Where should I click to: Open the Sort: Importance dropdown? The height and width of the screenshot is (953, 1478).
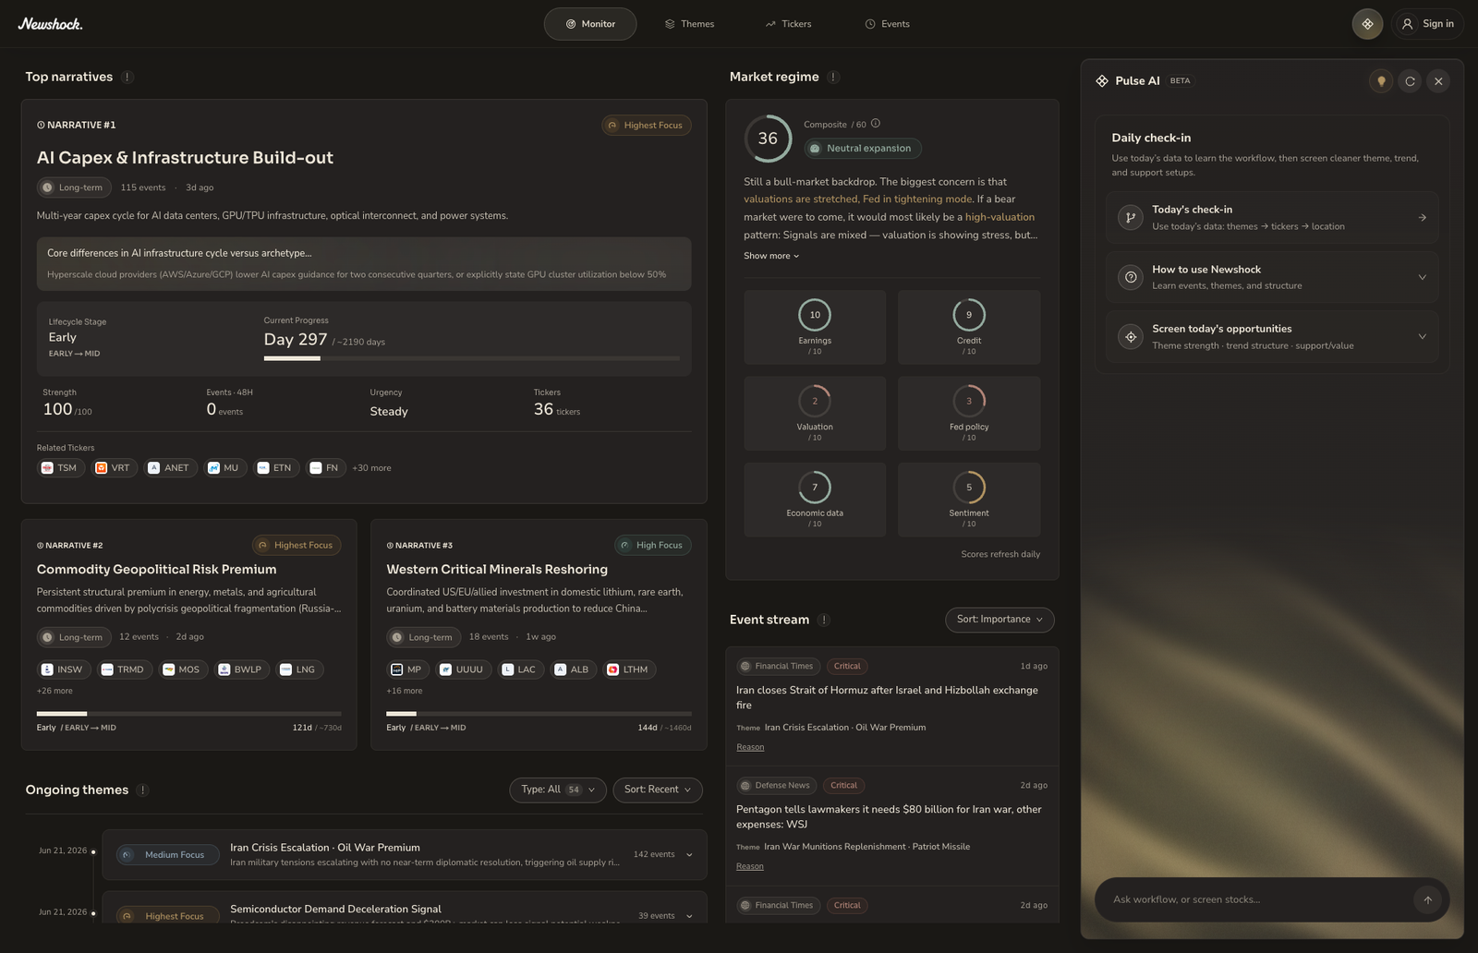coord(999,620)
